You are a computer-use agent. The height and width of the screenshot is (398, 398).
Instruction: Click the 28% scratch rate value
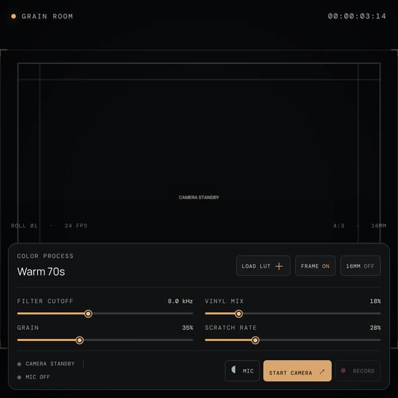[x=375, y=328]
